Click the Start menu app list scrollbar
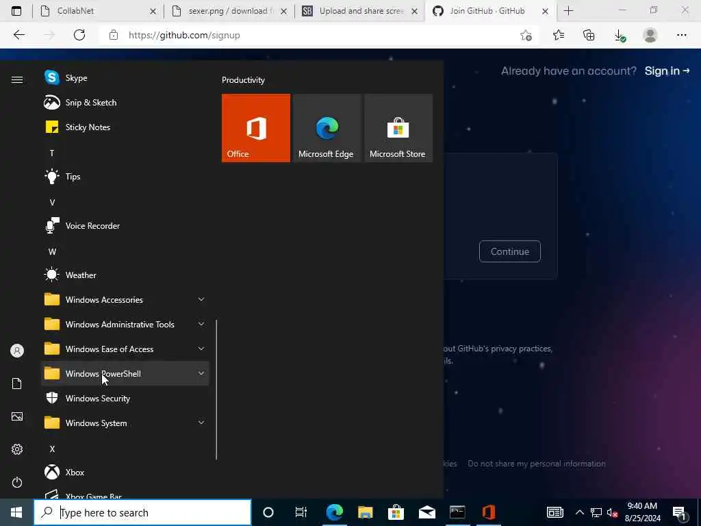 click(216, 390)
